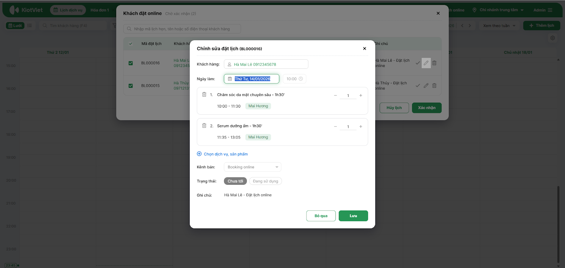This screenshot has height=268, width=565.
Task: Switch to the Lịch dịch vụ tab
Action: (68, 10)
